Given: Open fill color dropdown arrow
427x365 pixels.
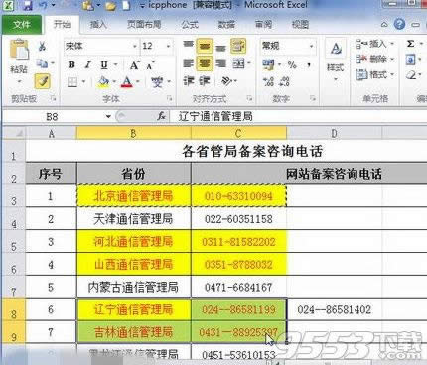Looking at the screenshot, I should pos(114,81).
